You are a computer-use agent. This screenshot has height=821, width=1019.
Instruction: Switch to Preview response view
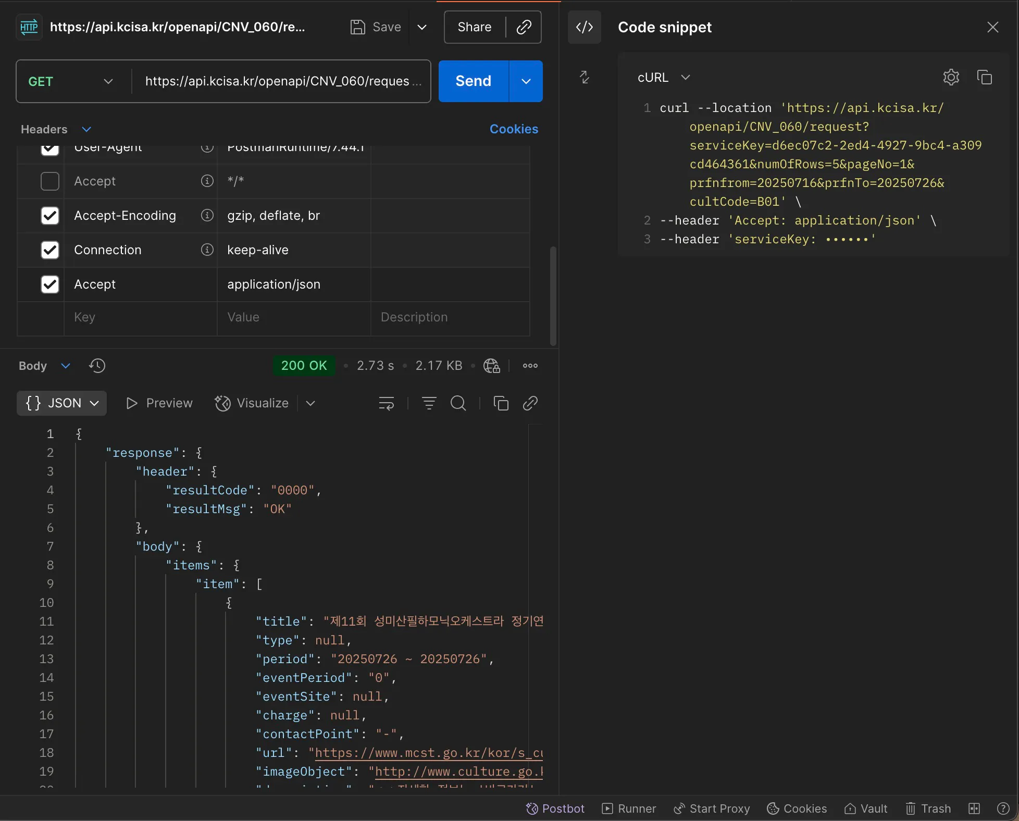pyautogui.click(x=159, y=403)
